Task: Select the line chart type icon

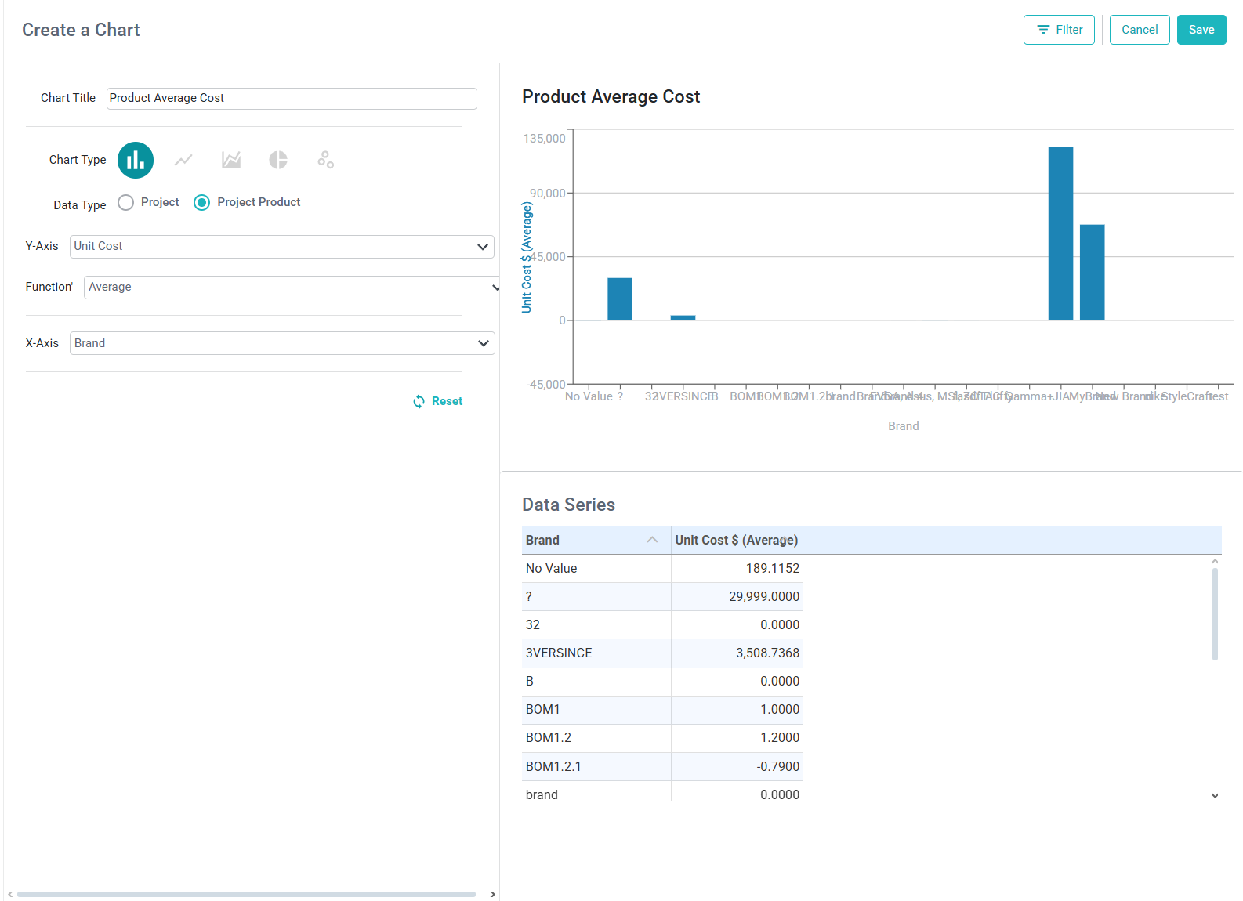Action: [x=183, y=160]
